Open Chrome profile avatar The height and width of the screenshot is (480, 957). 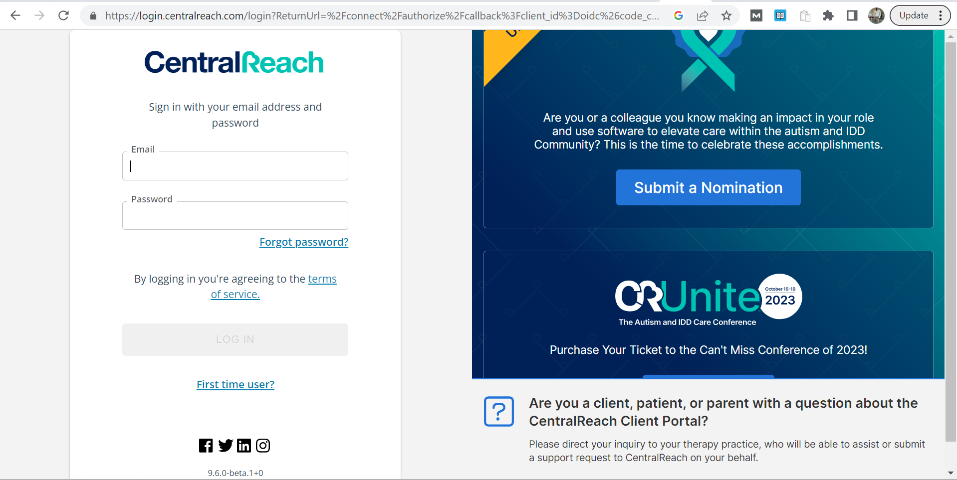pos(876,15)
